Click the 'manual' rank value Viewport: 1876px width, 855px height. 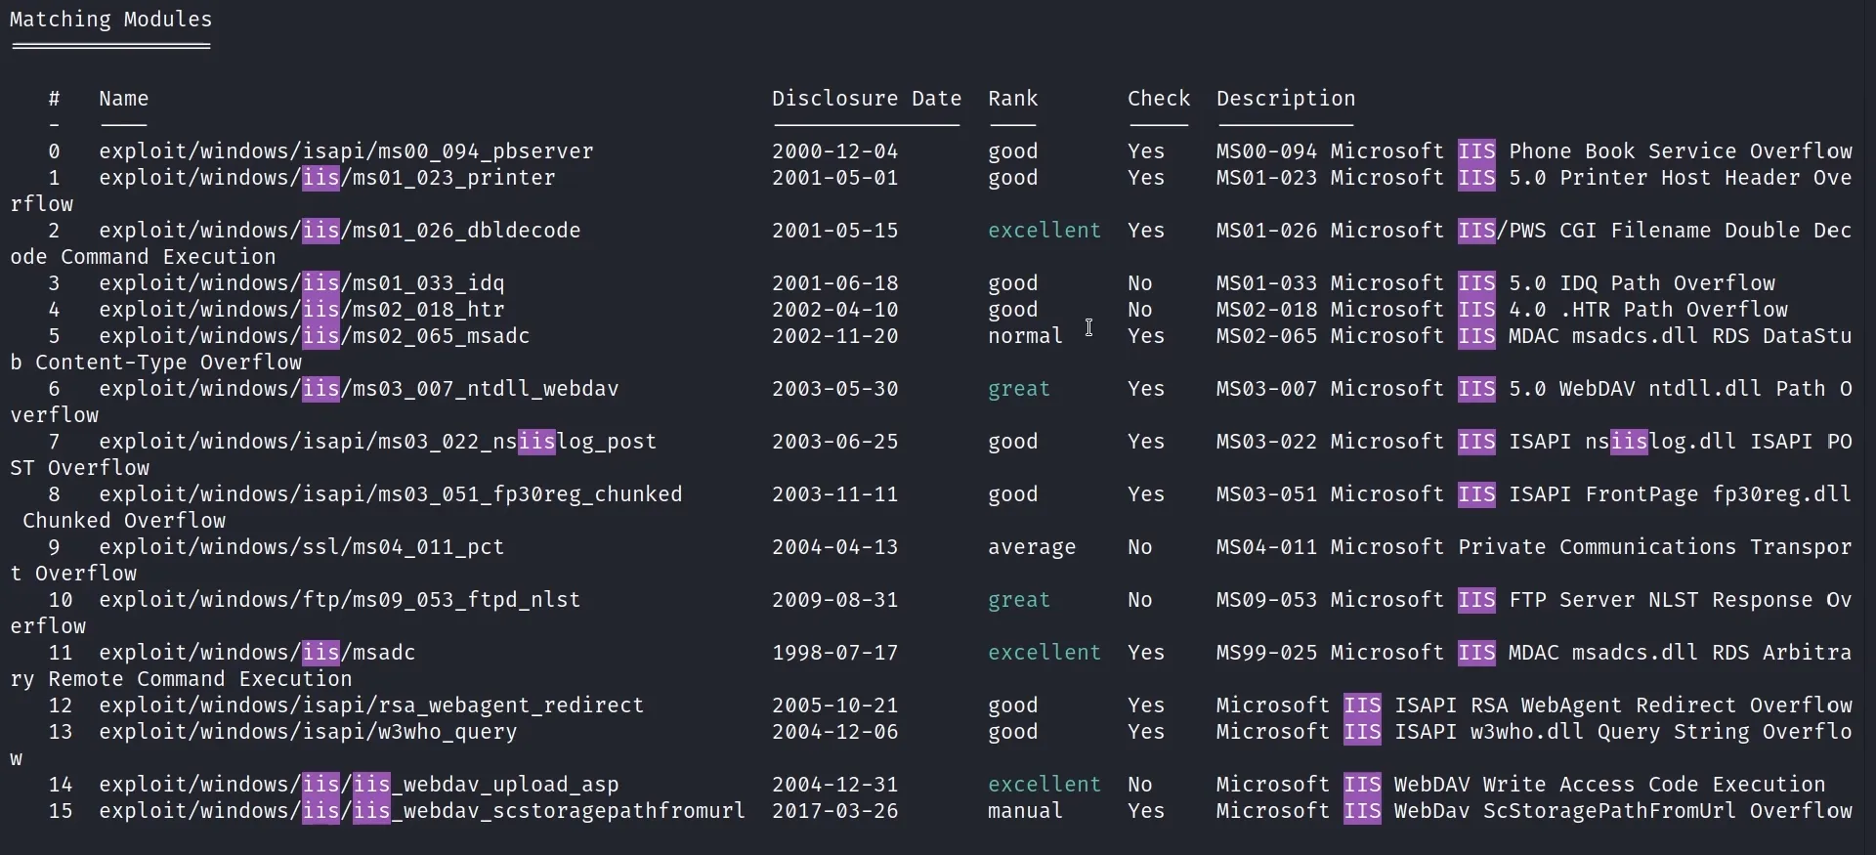1025,811
